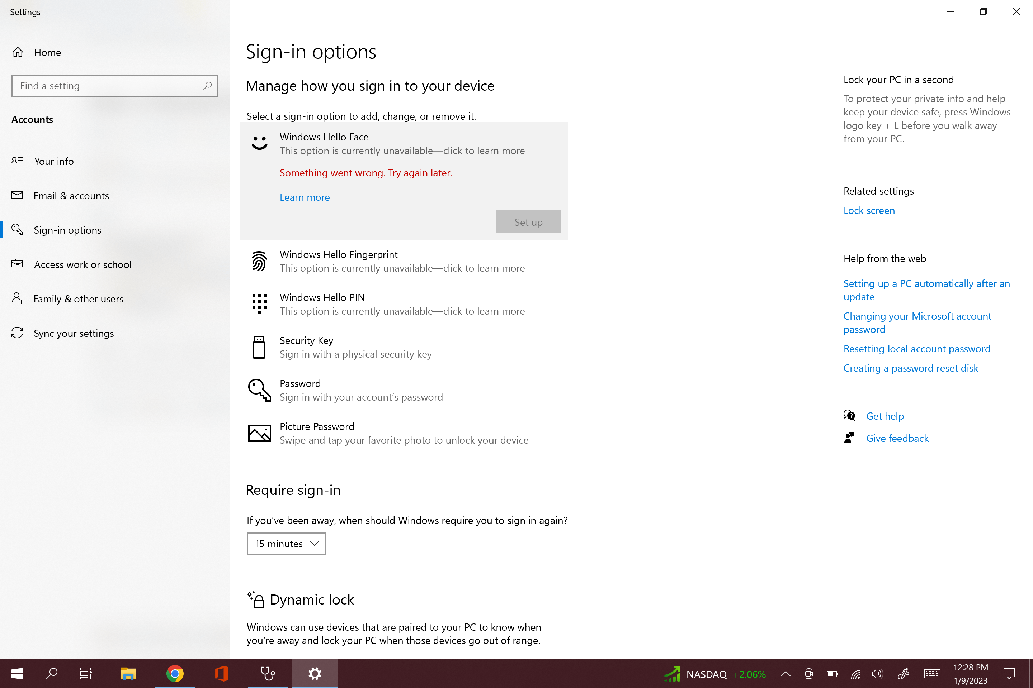Click the Learn more link
Screen dimensions: 1033x688
click(x=305, y=197)
